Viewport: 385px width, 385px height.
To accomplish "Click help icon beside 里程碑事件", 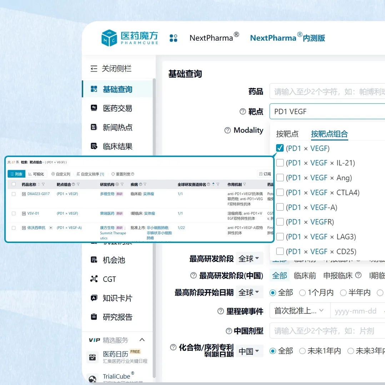I will click(221, 311).
